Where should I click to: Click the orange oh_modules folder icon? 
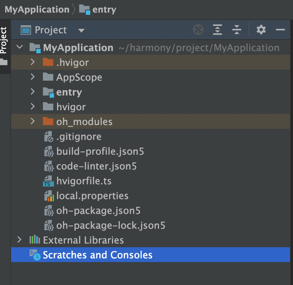point(48,121)
